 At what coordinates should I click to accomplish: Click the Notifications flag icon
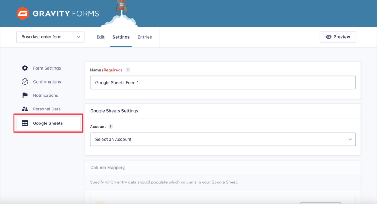click(x=25, y=95)
